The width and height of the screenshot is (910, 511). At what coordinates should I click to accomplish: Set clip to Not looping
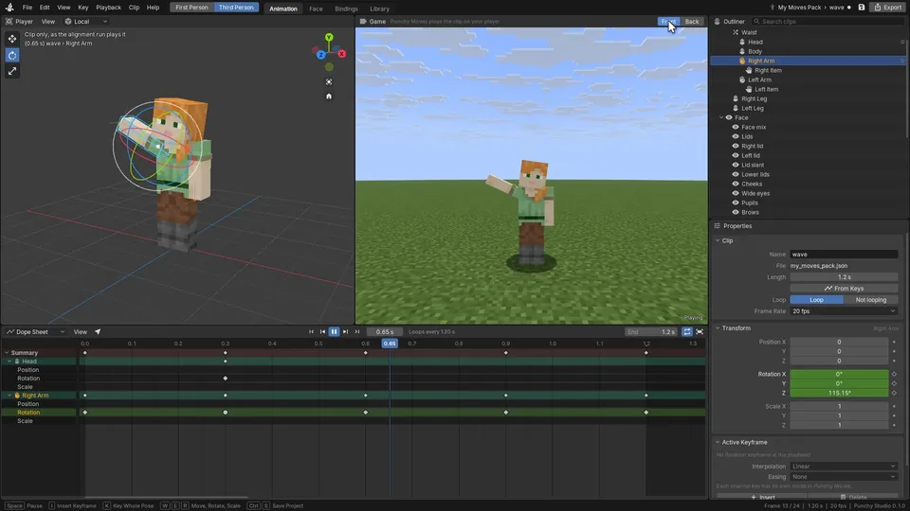(x=870, y=300)
